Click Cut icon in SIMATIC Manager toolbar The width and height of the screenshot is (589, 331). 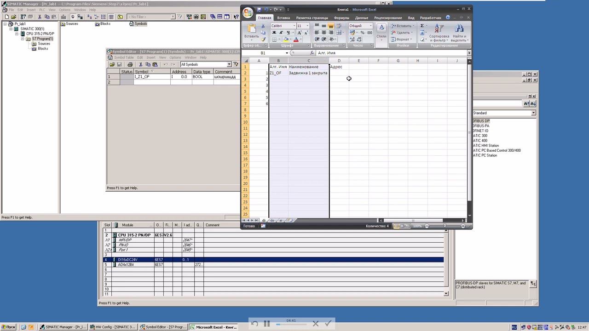[x=40, y=17]
